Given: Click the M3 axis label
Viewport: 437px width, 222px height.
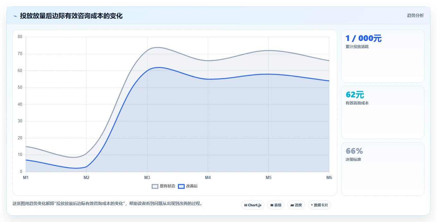Looking at the screenshot, I should [x=147, y=177].
